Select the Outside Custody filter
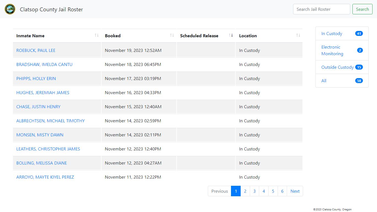377x212 pixels. (337, 67)
